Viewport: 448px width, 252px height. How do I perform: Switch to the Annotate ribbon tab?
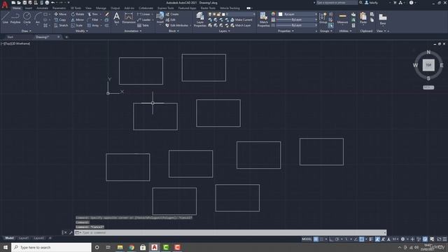pos(42,8)
